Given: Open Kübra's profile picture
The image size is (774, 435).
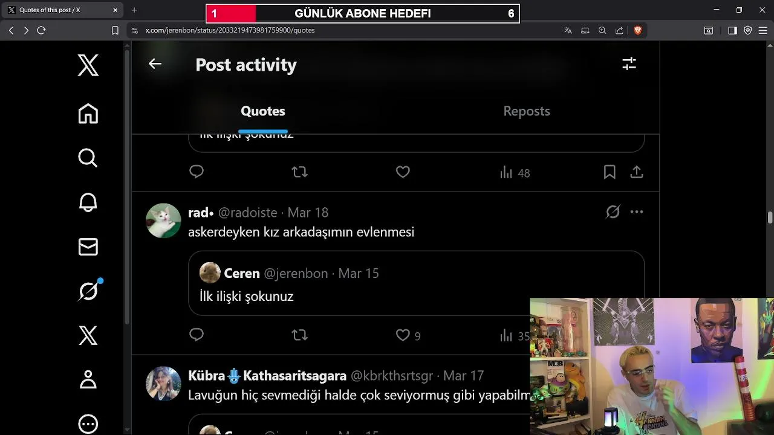Looking at the screenshot, I should pos(163,384).
